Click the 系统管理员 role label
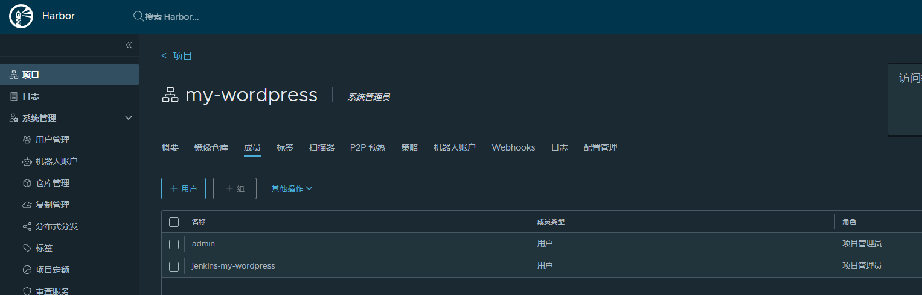Image resolution: width=922 pixels, height=295 pixels. coord(368,97)
